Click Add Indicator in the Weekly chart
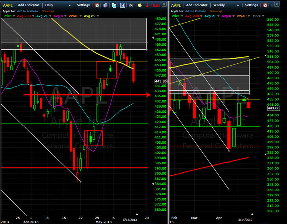The image size is (287, 224). pyautogui.click(x=197, y=5)
